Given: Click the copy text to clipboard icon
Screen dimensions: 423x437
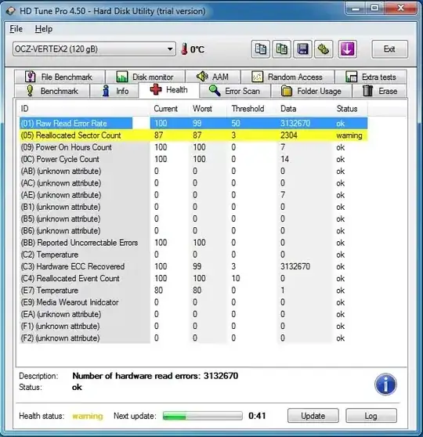Looking at the screenshot, I should click(260, 49).
